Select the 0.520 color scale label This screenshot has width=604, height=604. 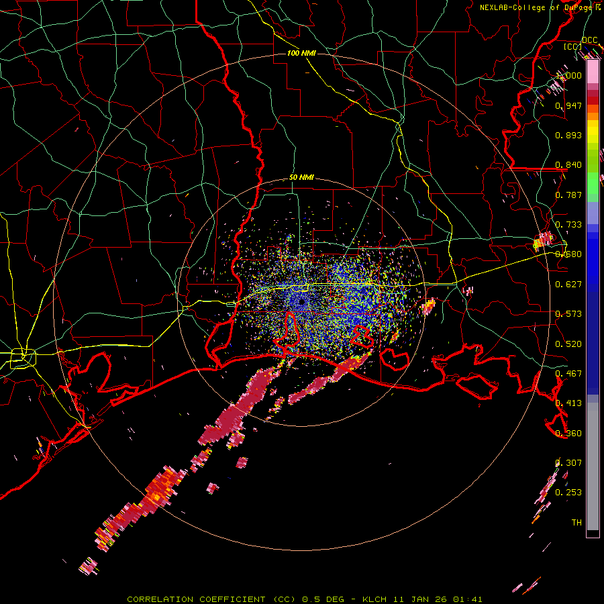568,344
